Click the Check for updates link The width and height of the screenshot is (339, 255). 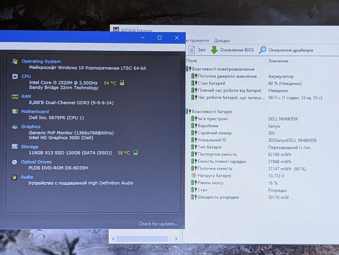(158, 224)
